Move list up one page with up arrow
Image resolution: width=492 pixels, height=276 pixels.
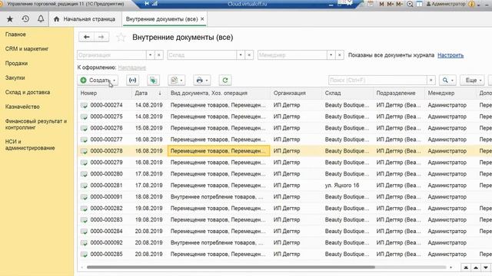click(x=476, y=268)
